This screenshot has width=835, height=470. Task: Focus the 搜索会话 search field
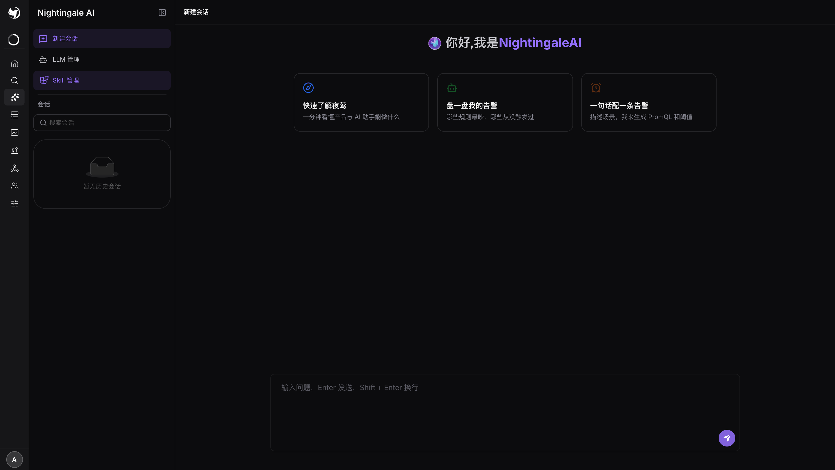(102, 123)
